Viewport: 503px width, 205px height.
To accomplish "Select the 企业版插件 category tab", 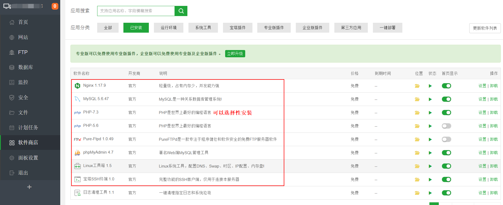I will pos(312,28).
